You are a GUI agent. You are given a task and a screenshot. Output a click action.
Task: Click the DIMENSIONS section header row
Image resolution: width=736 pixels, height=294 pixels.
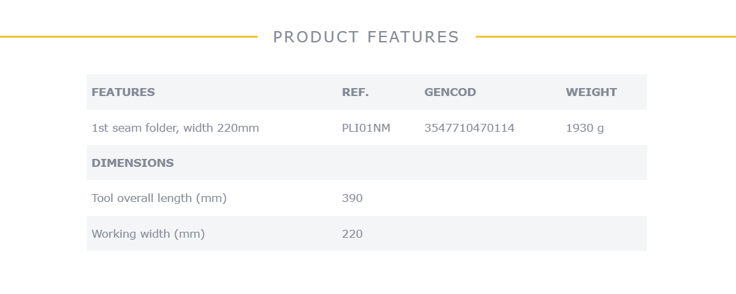(366, 163)
